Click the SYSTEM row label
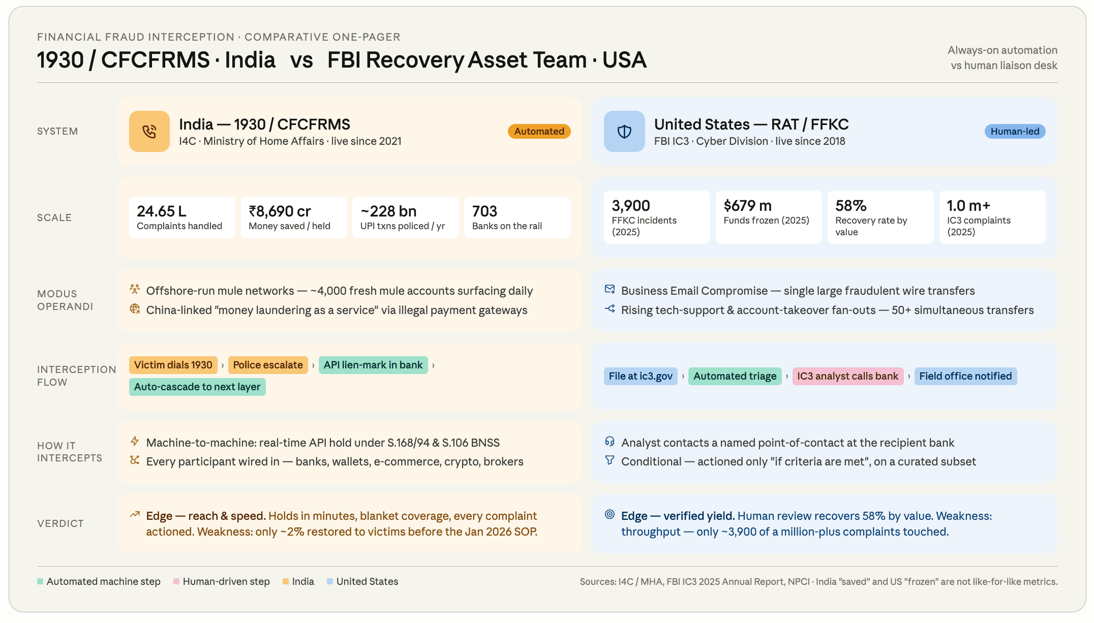Image resolution: width=1094 pixels, height=623 pixels. click(x=57, y=131)
